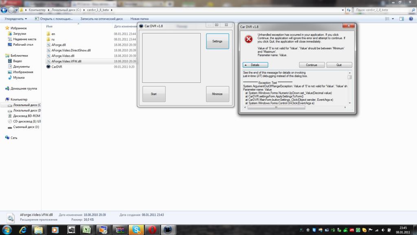This screenshot has width=417, height=235.
Task: Select the CarDVR application file
Action: point(57,67)
